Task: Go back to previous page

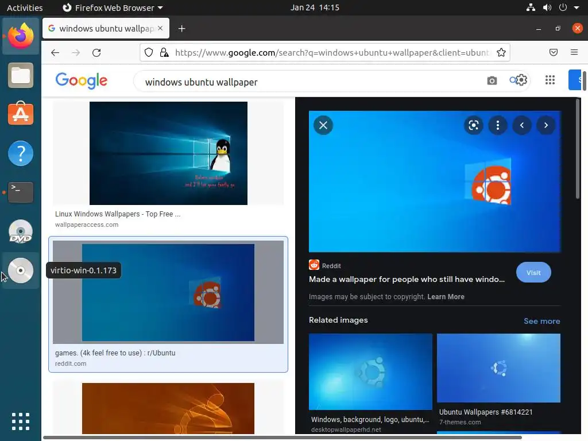Action: (x=55, y=52)
